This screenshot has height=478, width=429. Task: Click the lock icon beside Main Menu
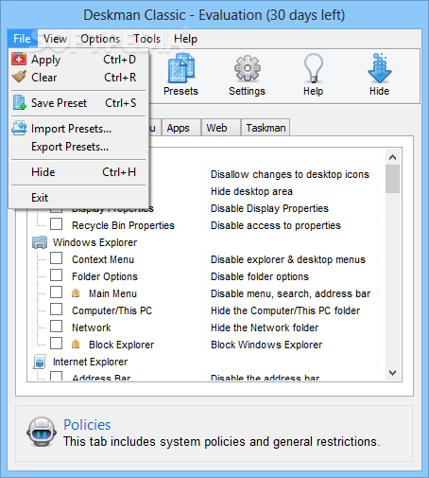point(76,293)
